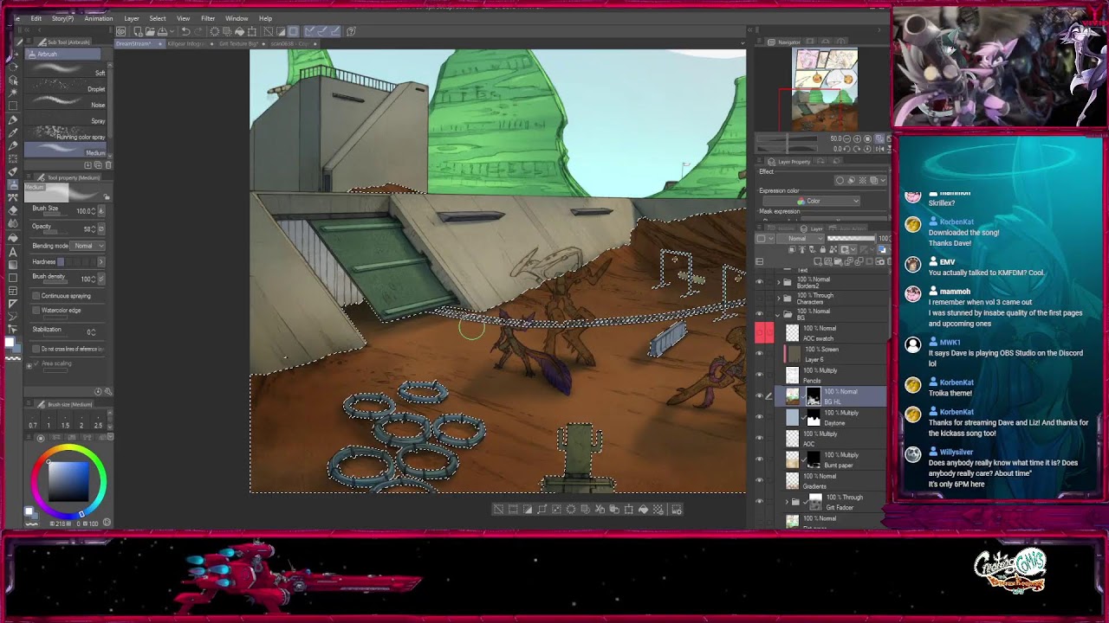Select the Spray airbrush sub tool
The width and height of the screenshot is (1109, 623).
click(x=67, y=119)
